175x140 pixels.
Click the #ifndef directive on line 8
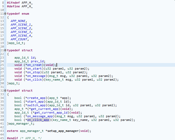(x=13, y=3)
